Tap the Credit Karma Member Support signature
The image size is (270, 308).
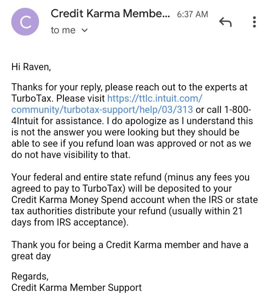coord(76,288)
